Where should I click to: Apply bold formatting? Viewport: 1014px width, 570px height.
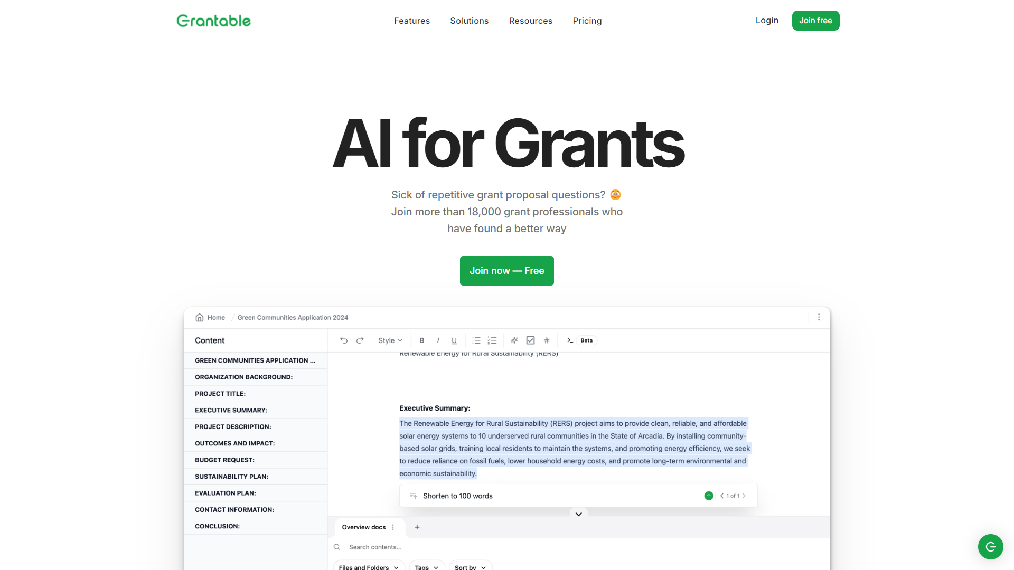[421, 340]
